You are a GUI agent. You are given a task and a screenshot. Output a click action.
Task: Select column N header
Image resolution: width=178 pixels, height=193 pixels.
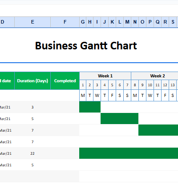[135, 22]
